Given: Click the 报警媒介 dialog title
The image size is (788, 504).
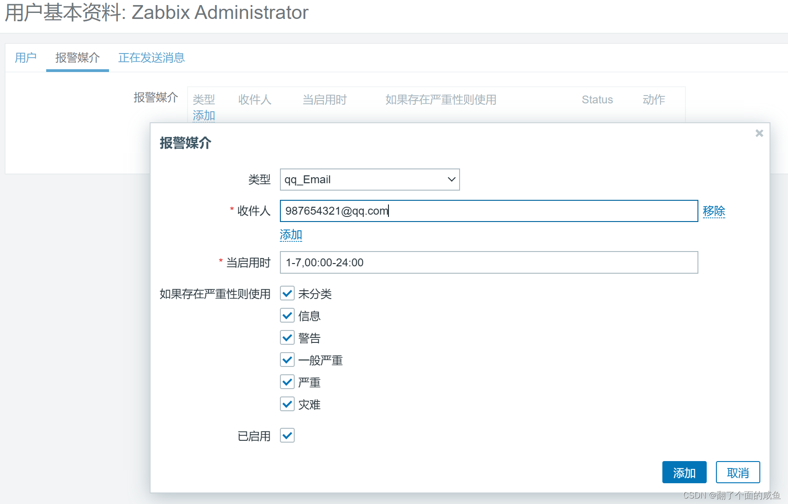Looking at the screenshot, I should 185,143.
